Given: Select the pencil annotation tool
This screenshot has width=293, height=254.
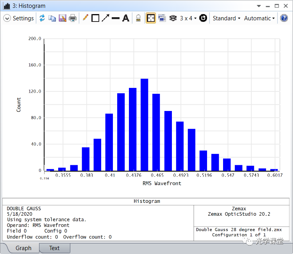Looking at the screenshot, I should pyautogui.click(x=86, y=18).
